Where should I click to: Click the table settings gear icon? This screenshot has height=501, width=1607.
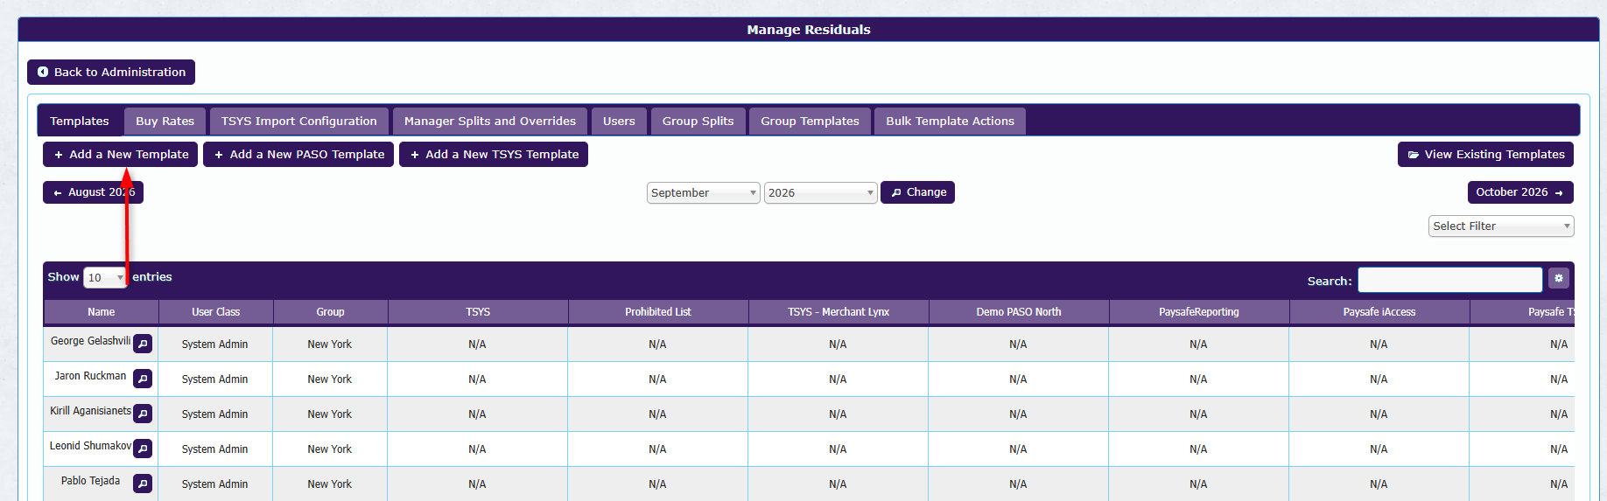[1558, 278]
